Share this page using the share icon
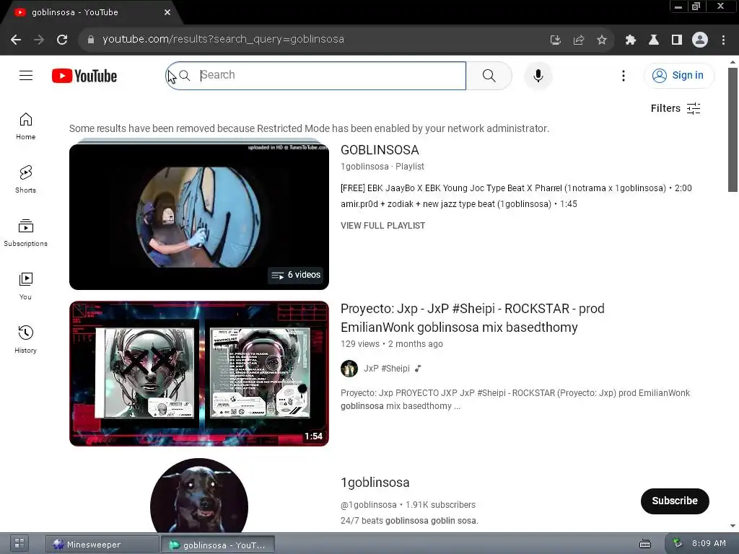The height and width of the screenshot is (554, 739). 578,40
